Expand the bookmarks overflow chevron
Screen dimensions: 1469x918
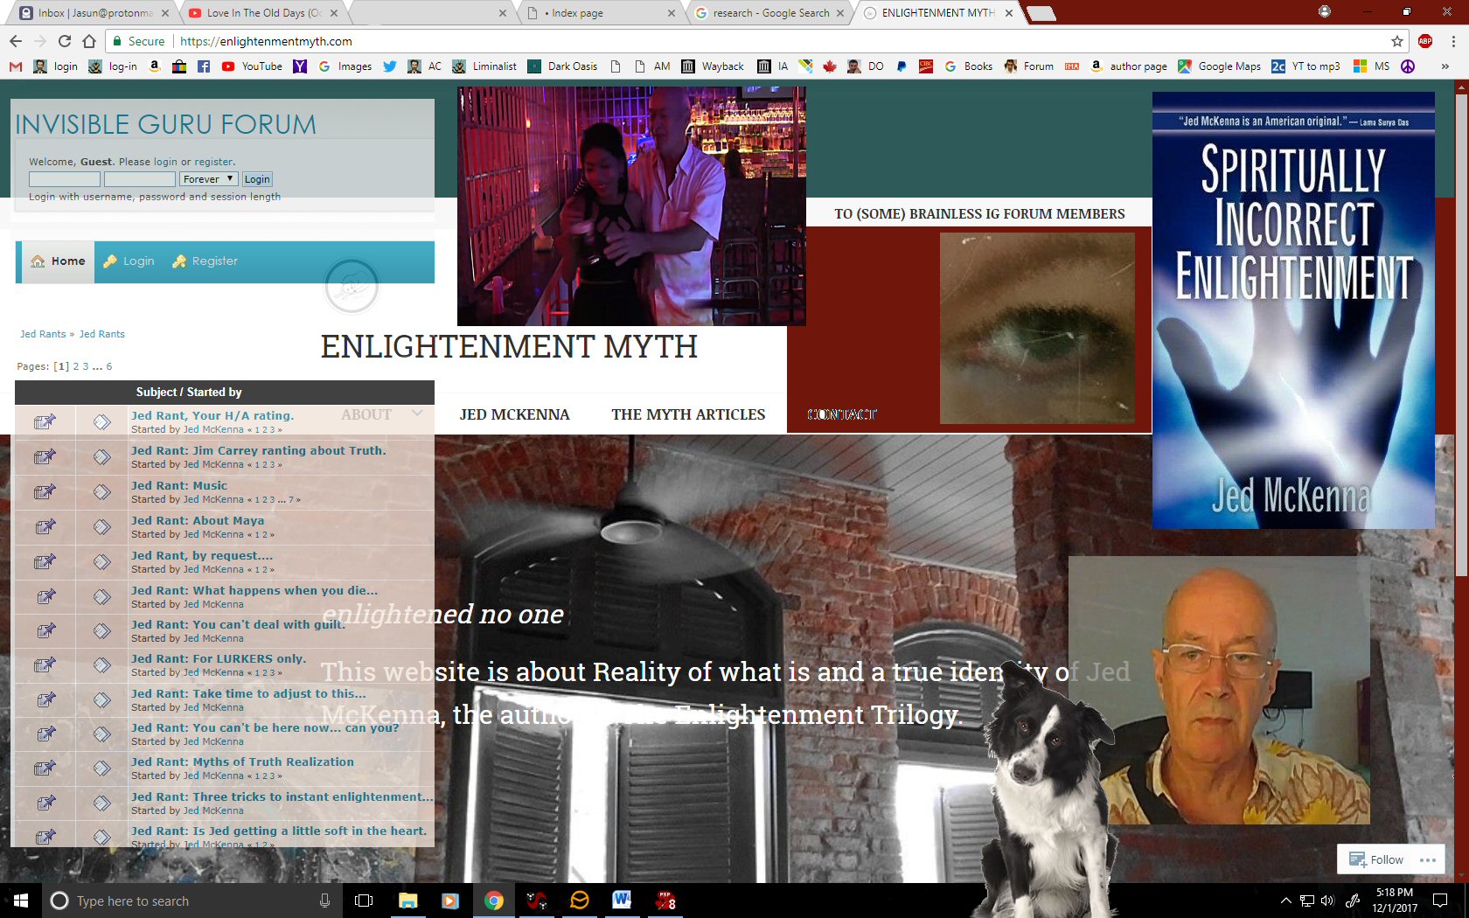click(1445, 66)
